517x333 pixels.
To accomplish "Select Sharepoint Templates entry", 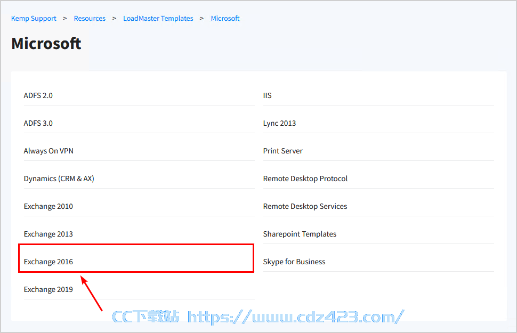I will click(x=300, y=234).
